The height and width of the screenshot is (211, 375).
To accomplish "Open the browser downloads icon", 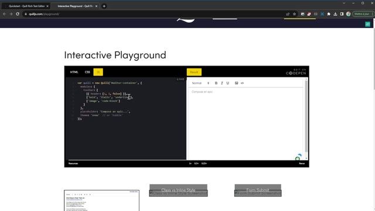I will pos(335,14).
